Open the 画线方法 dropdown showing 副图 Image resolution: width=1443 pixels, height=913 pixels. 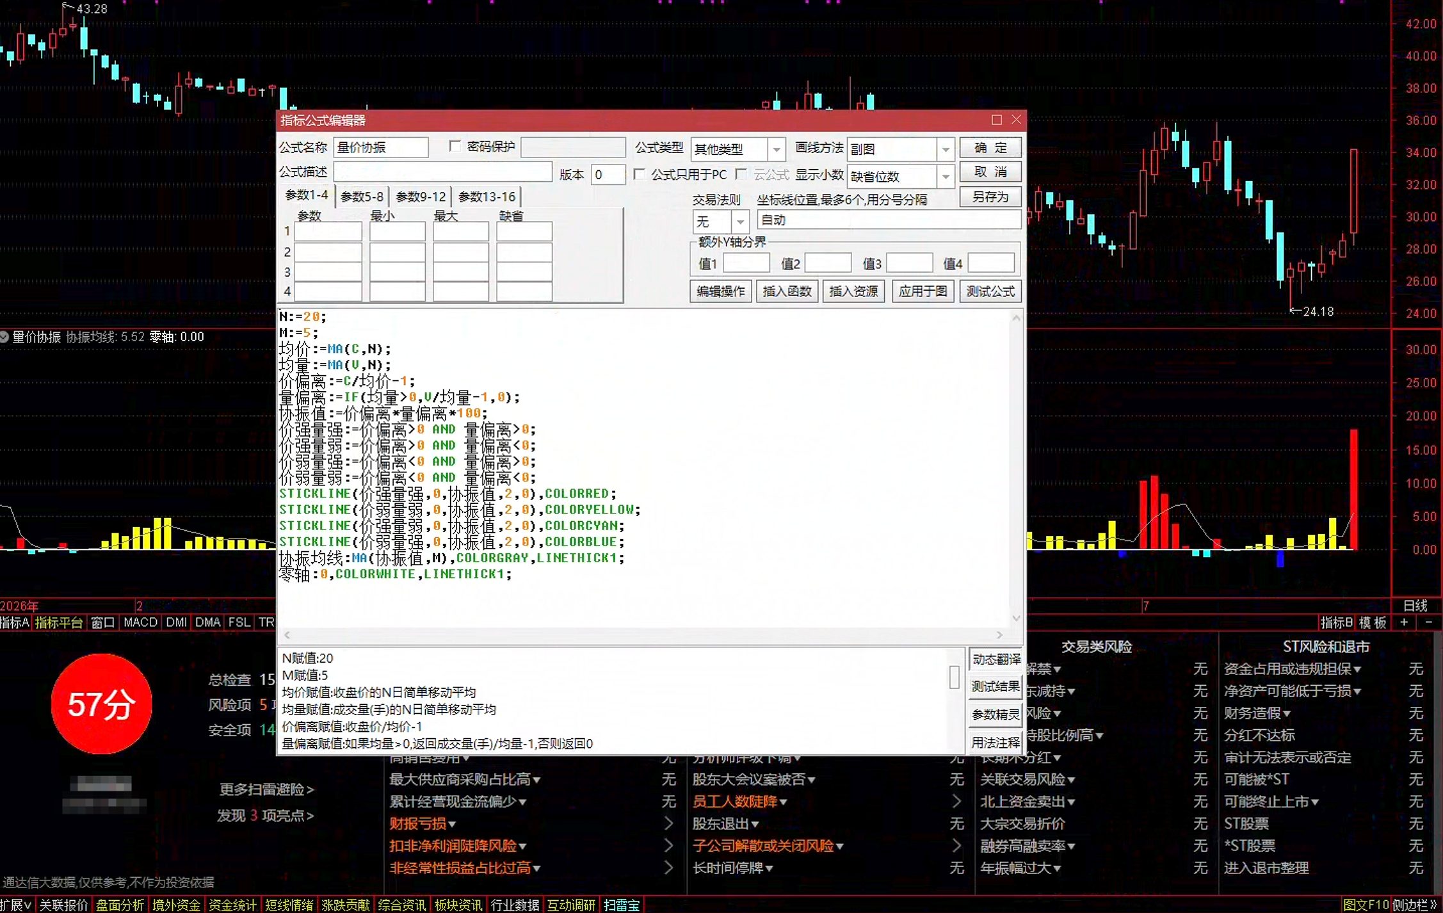946,150
